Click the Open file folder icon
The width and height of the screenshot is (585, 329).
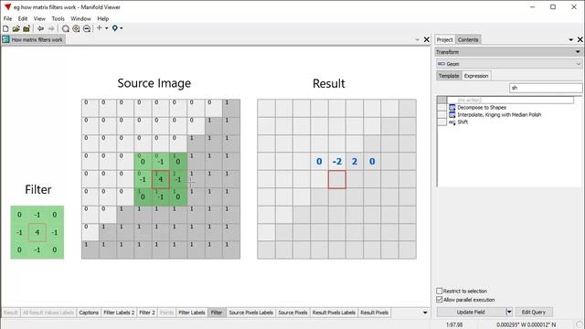16,28
